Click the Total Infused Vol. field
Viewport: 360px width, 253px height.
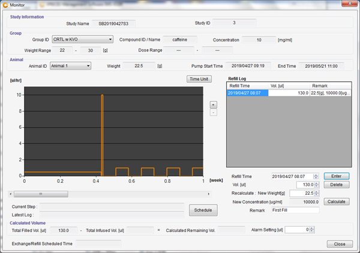tap(140, 230)
